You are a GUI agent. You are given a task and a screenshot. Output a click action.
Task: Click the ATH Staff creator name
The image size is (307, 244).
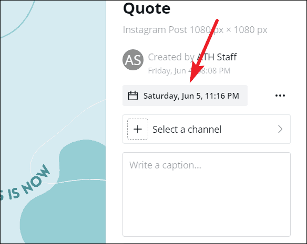217,57
